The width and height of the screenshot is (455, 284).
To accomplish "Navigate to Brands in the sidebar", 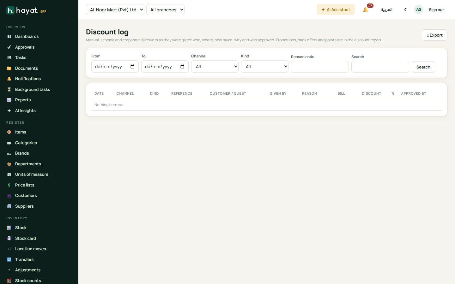I will tap(22, 153).
